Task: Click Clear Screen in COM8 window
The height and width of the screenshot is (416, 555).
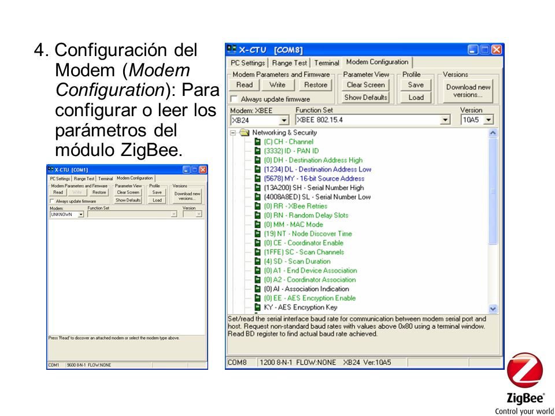Action: tap(365, 85)
